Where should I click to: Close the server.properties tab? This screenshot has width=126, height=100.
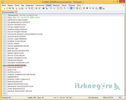click(16, 12)
